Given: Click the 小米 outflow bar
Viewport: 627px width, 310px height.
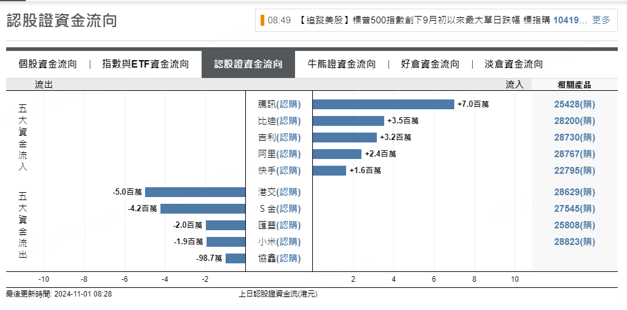Looking at the screenshot, I should tap(226, 242).
